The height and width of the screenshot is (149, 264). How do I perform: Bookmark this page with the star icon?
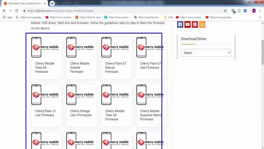pos(225,11)
